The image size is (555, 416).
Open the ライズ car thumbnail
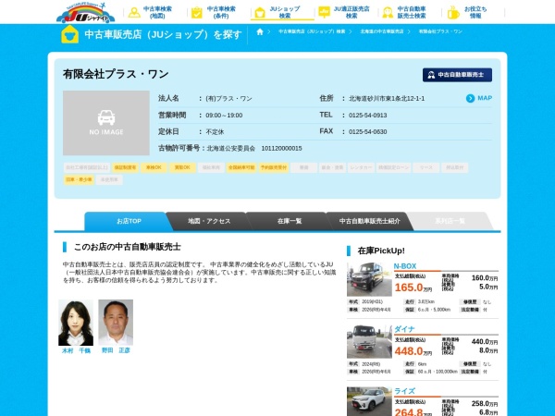pyautogui.click(x=369, y=401)
